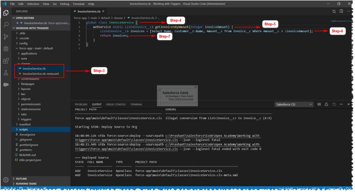Clear the output panel
Image resolution: width=355 pixels, height=192 pixels.
pos(319,104)
